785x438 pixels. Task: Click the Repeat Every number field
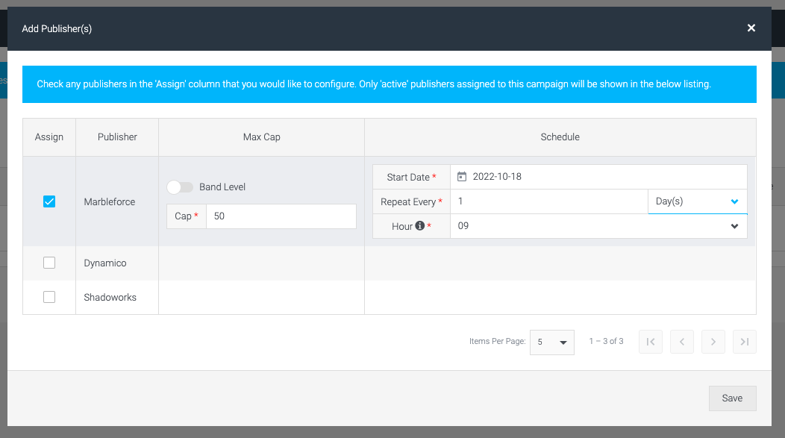click(548, 201)
